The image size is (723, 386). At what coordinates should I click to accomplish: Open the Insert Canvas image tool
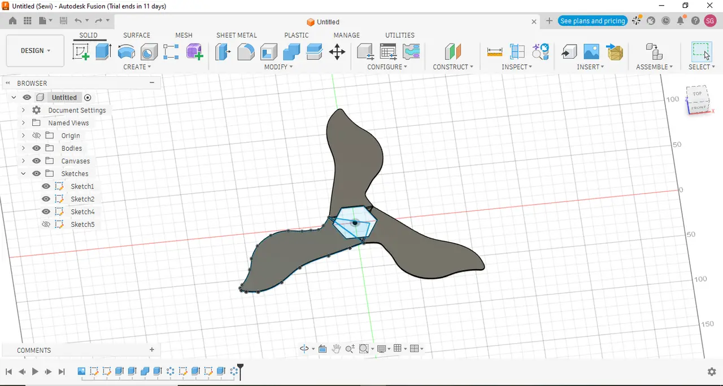click(x=591, y=52)
